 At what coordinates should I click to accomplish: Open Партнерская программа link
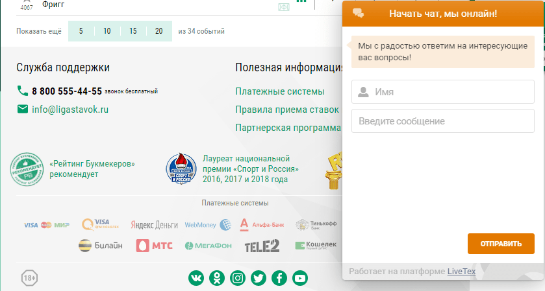288,128
